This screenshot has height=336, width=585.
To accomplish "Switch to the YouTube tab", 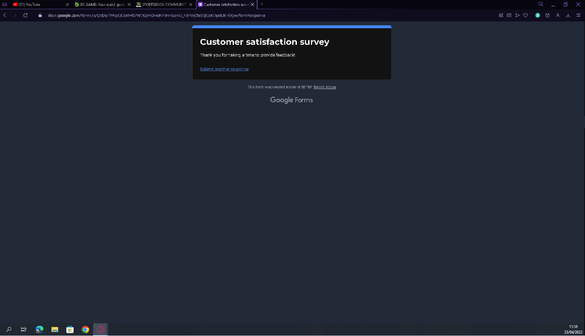I will (x=39, y=4).
